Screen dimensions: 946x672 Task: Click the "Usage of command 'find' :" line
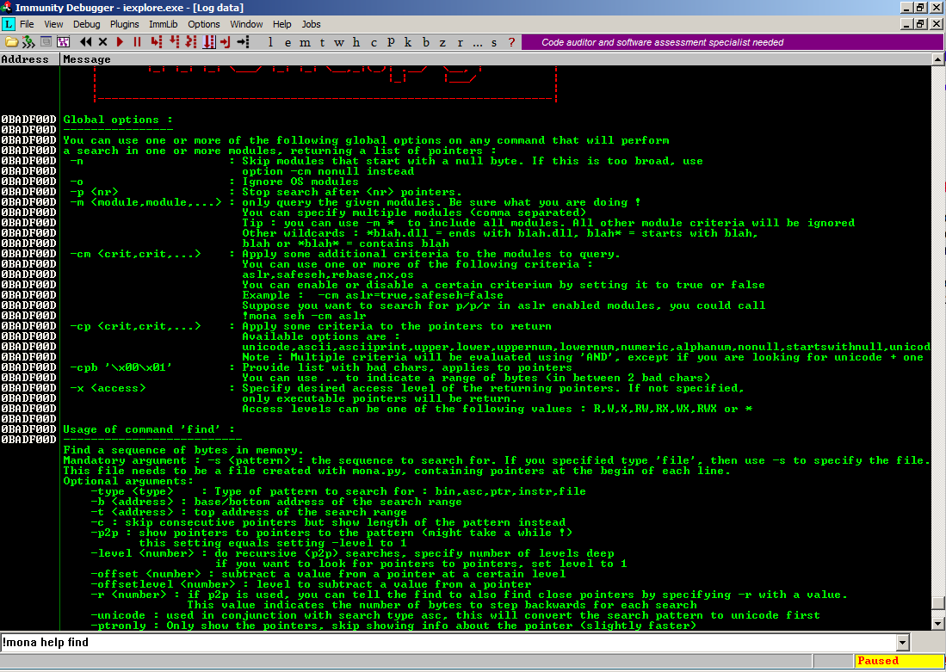coord(148,429)
